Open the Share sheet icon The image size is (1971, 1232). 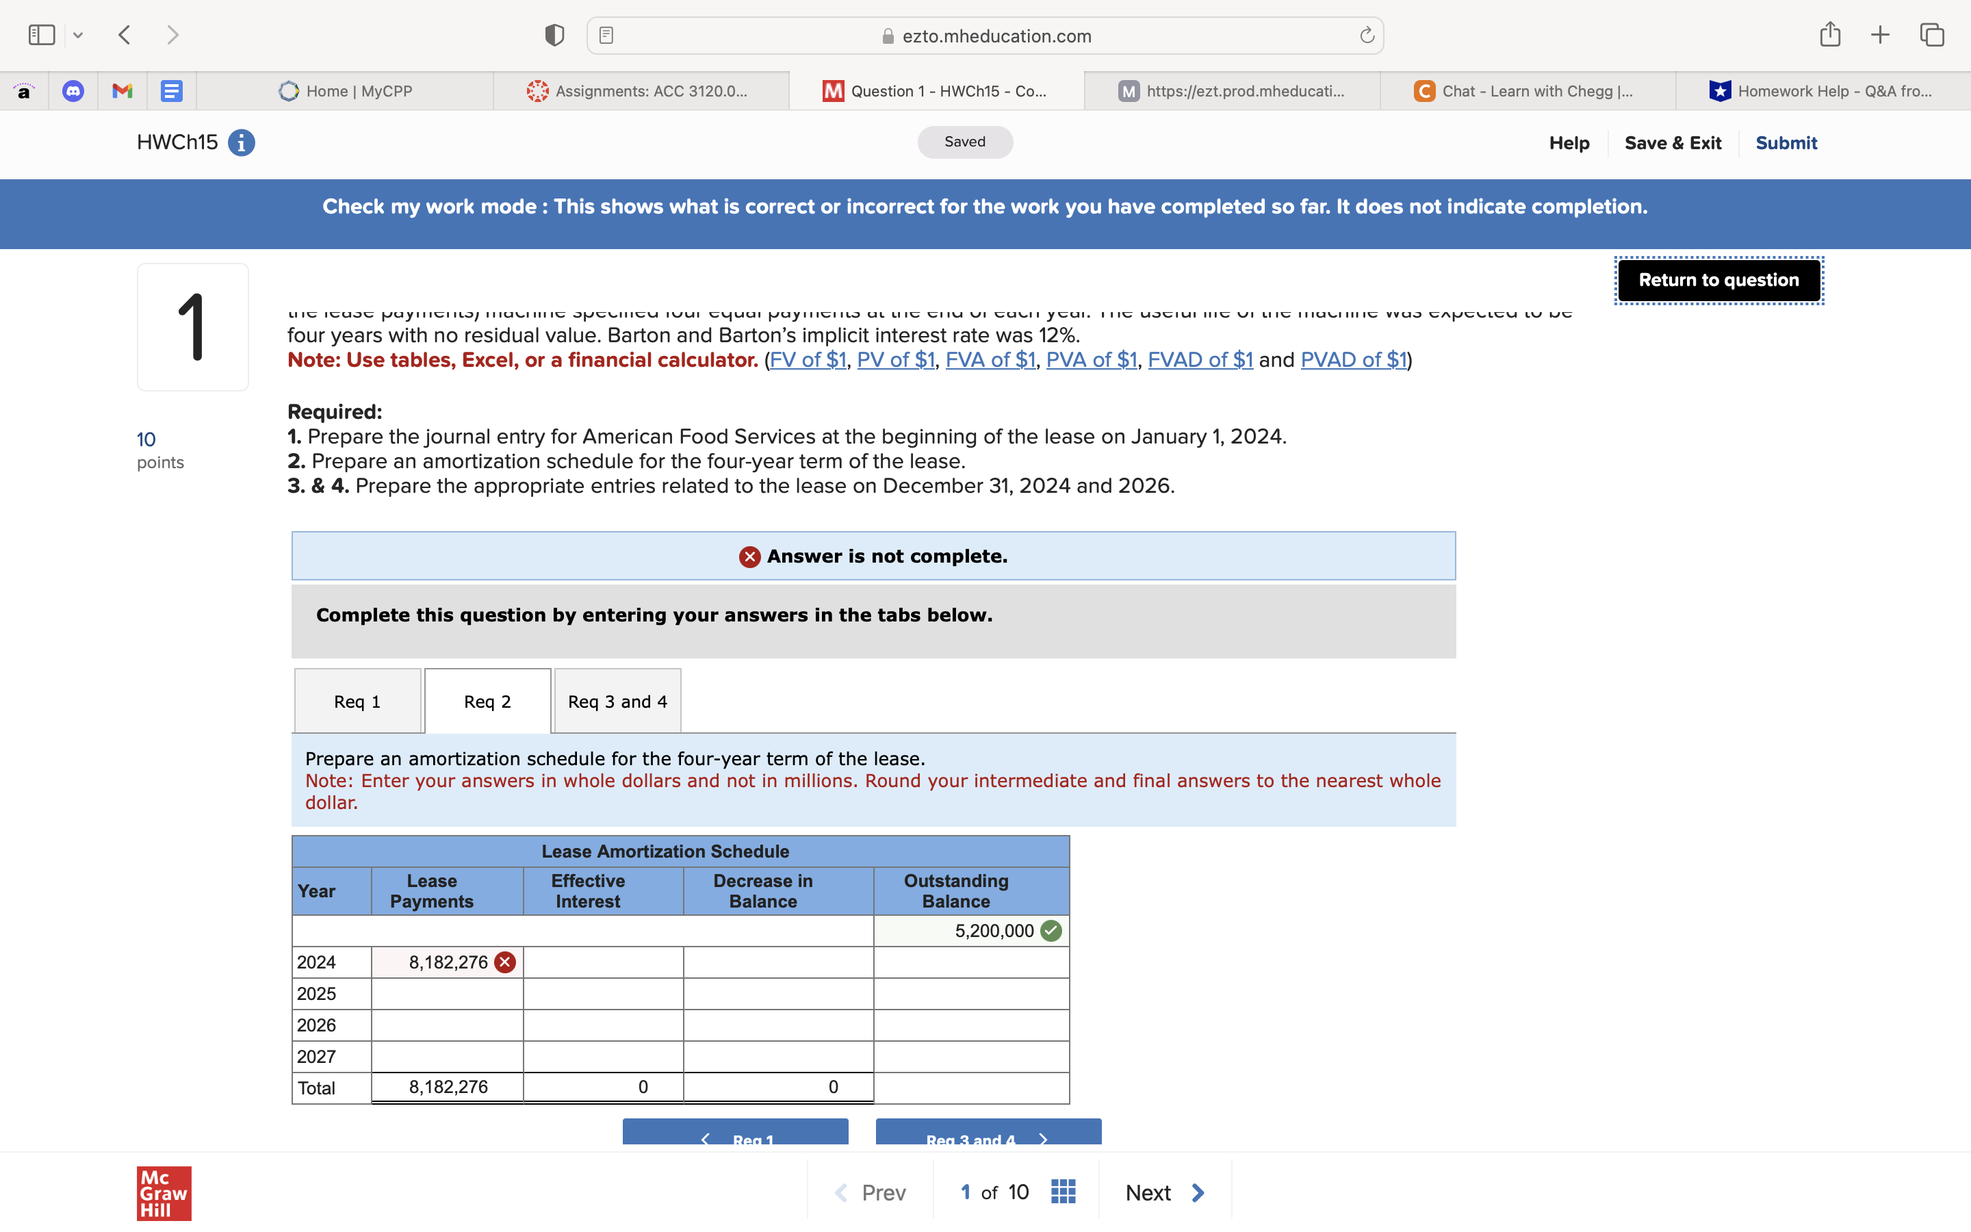pos(1829,35)
